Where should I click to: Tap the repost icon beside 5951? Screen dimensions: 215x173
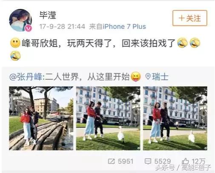[112, 161]
